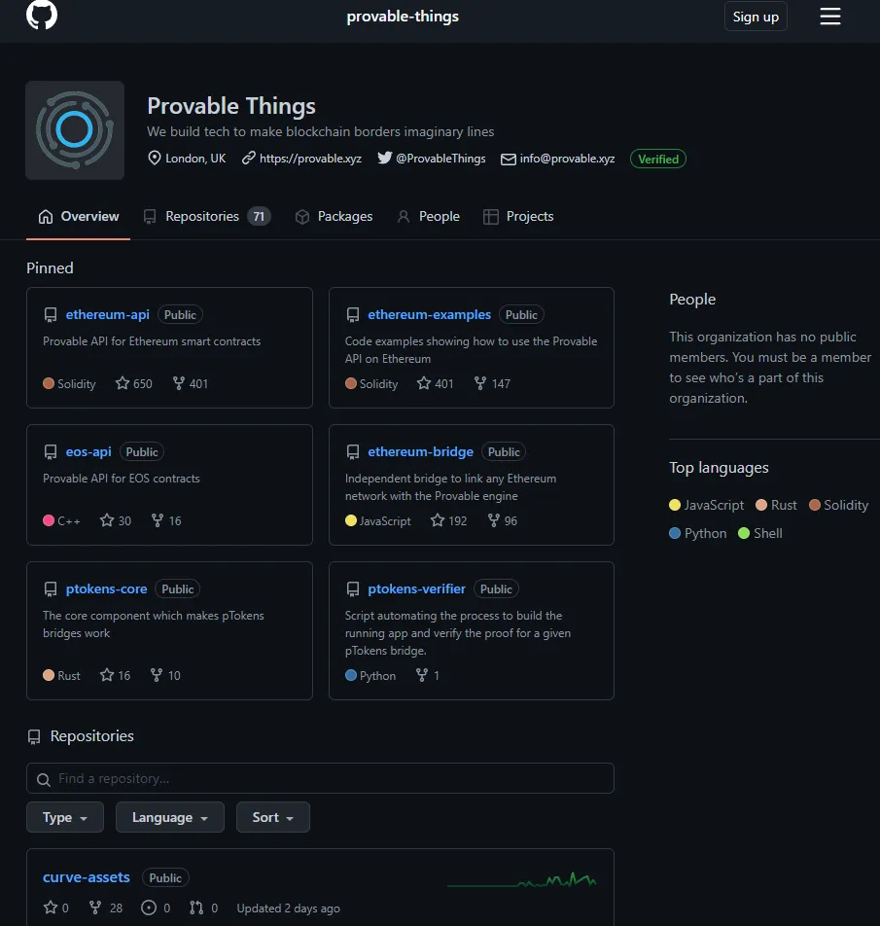880x926 pixels.
Task: Click the repo icon beside eos-api
Action: (51, 452)
